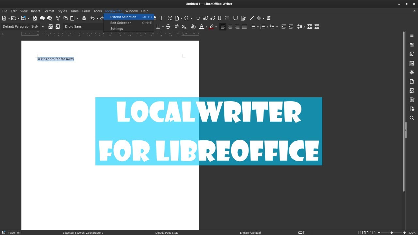Activate Clone Formatting paintbrush
This screenshot has width=418, height=235.
coord(84,18)
